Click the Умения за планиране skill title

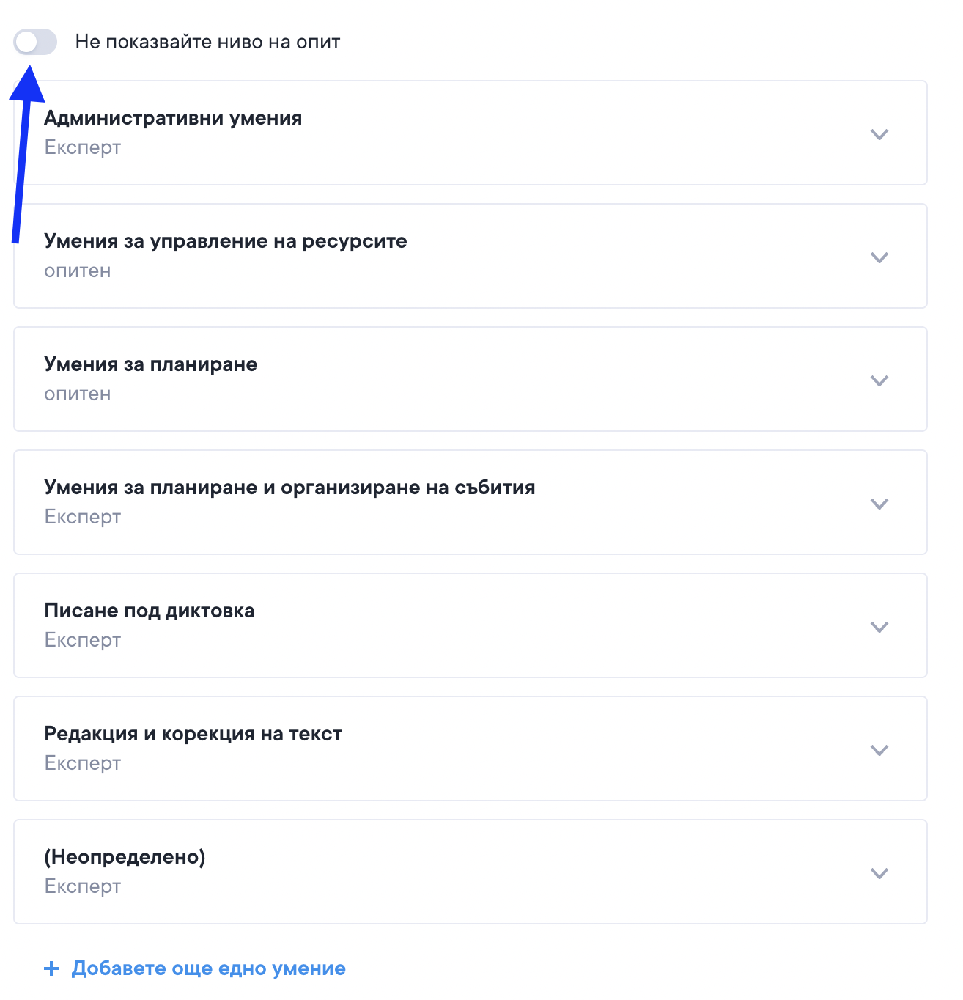(150, 364)
